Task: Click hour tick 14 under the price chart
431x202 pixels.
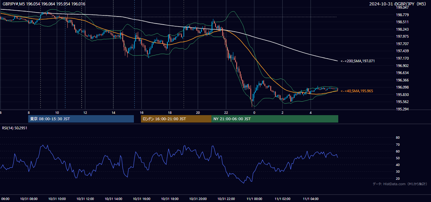Action: pyautogui.click(x=113, y=112)
